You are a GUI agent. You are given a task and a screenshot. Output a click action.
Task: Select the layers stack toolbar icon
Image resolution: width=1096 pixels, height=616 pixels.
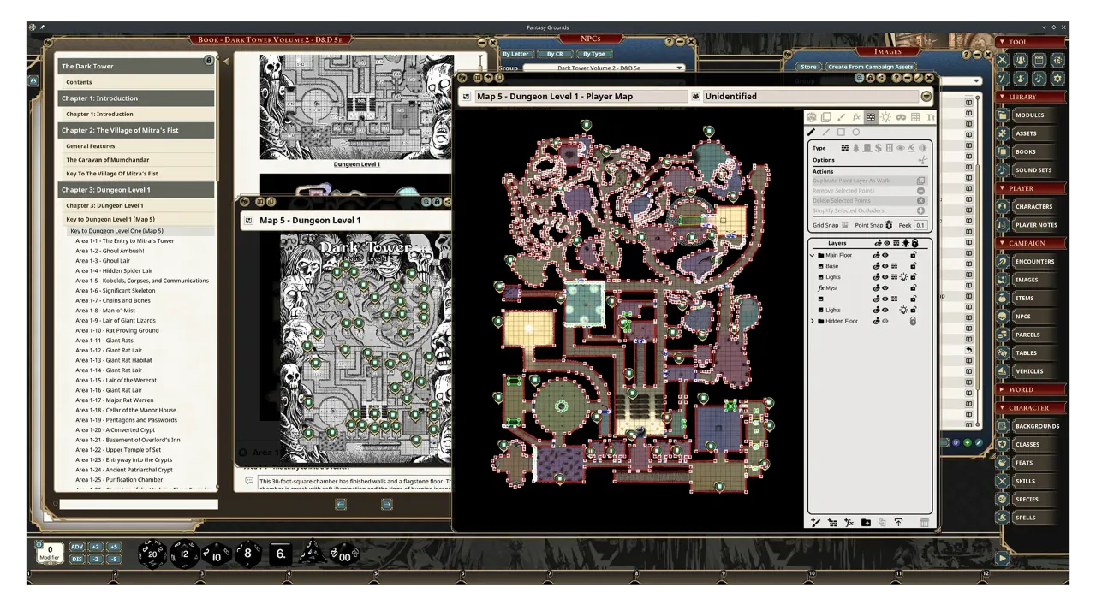point(826,117)
